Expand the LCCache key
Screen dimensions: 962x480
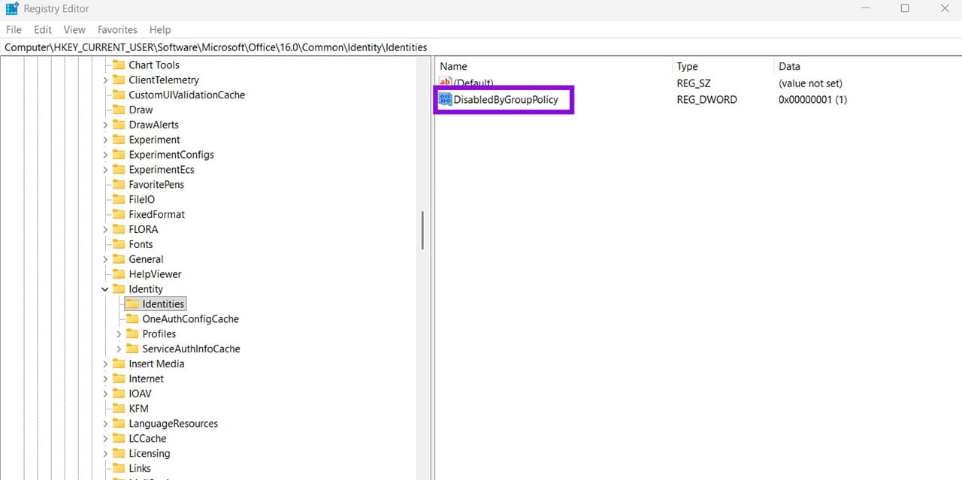point(105,439)
